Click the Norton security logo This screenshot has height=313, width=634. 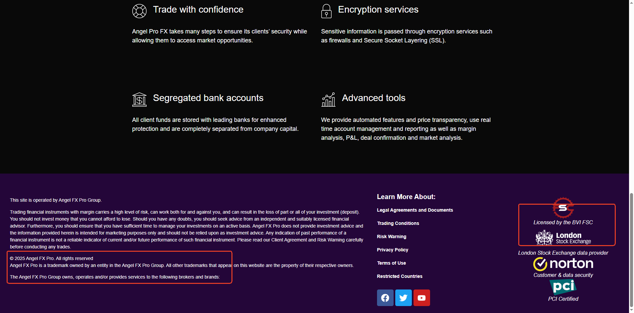(563, 264)
